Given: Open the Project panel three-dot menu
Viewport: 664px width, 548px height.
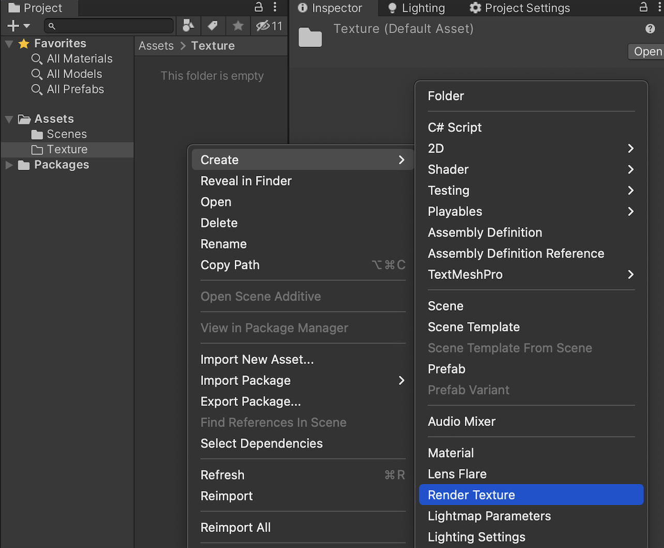Looking at the screenshot, I should (x=275, y=7).
